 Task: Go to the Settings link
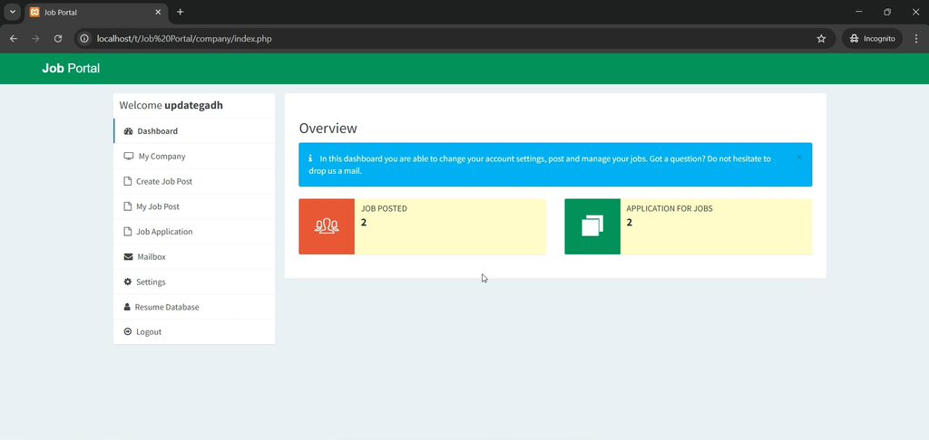coord(194,282)
